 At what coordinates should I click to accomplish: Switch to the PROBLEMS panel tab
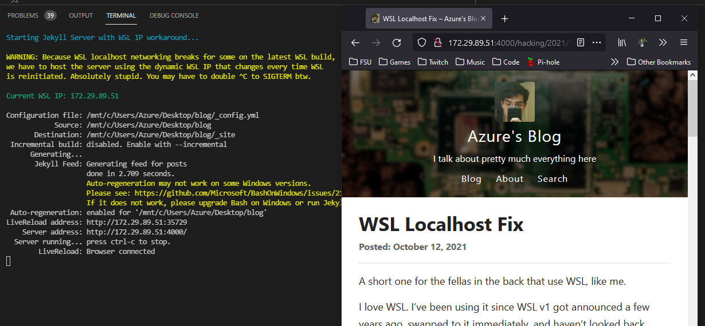pos(23,15)
